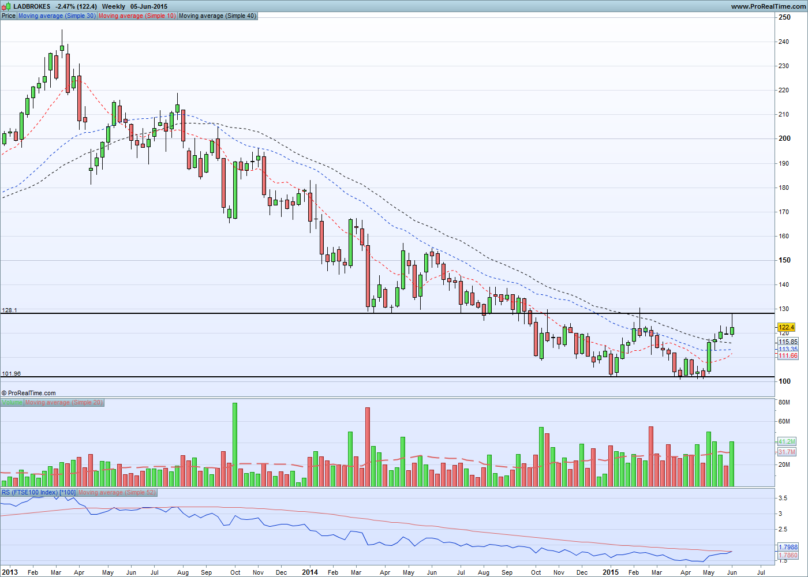808x577 pixels.
Task: Click the 31.7M volume average tag
Action: click(x=787, y=452)
